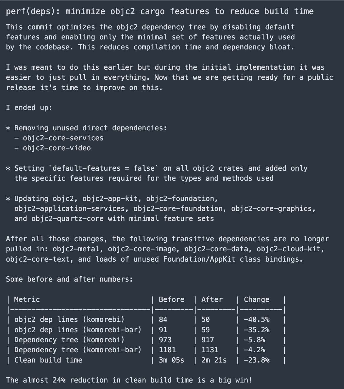The width and height of the screenshot is (344, 389).
Task: Click the 2m 21s after value
Action: [214, 360]
